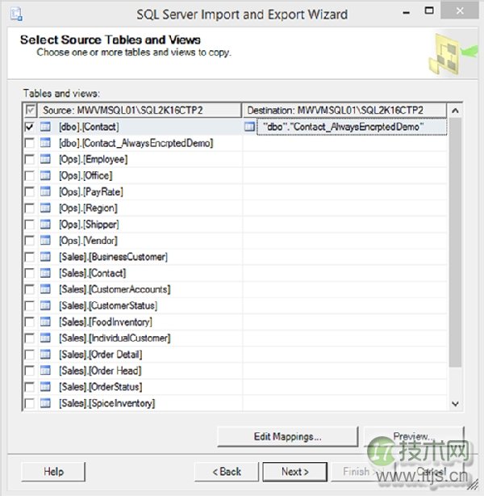
Task: Click destination table icon for Contact_AlwaysEncrptedDemo
Action: click(x=249, y=127)
